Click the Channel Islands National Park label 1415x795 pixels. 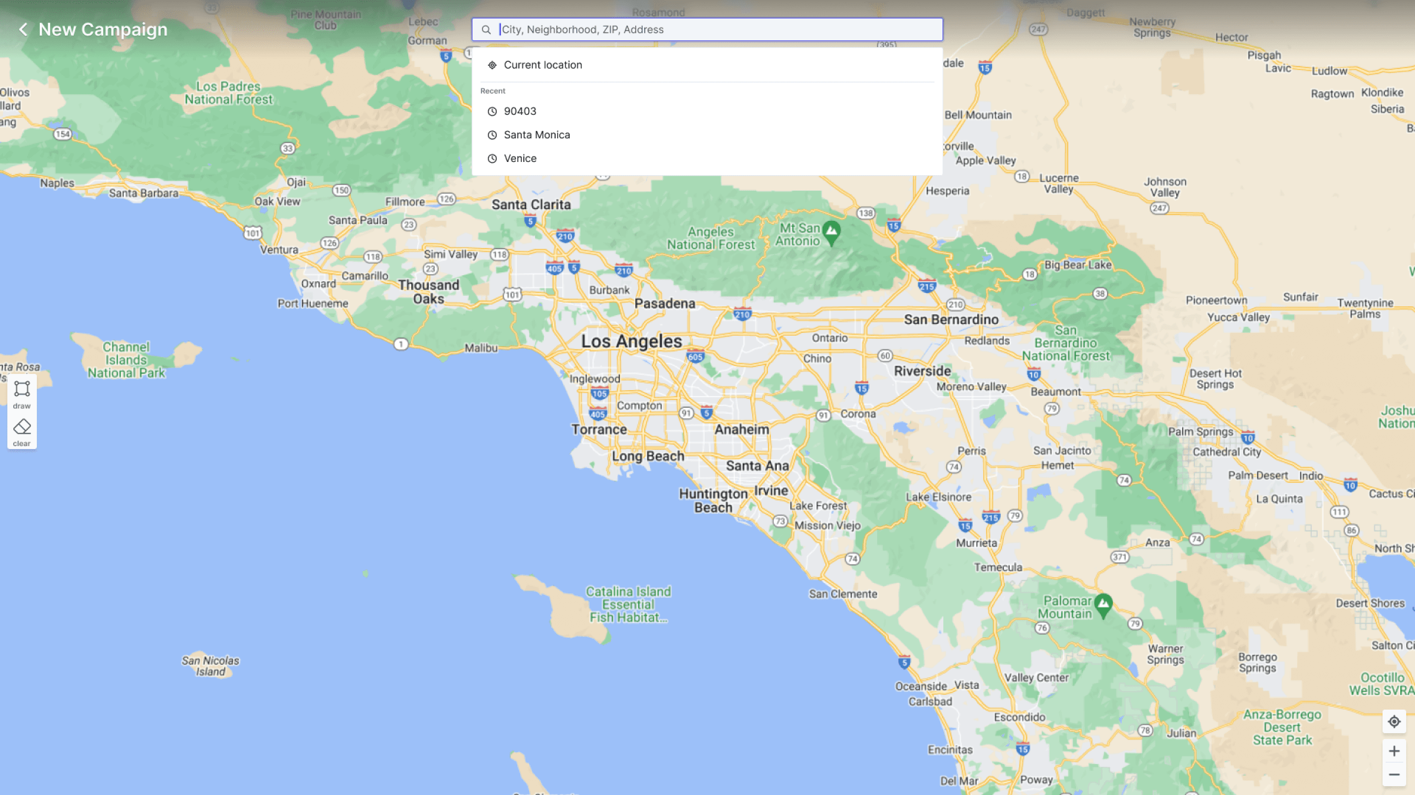[x=126, y=360]
